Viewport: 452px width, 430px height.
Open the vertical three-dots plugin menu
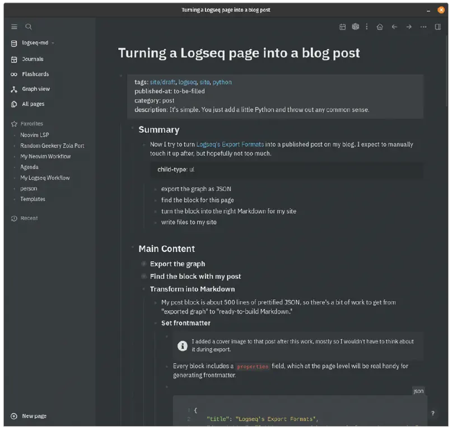367,26
